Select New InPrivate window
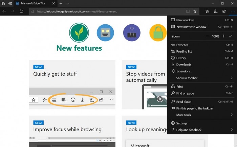Image resolution: width=237 pixels, height=147 pixels. tap(202, 27)
